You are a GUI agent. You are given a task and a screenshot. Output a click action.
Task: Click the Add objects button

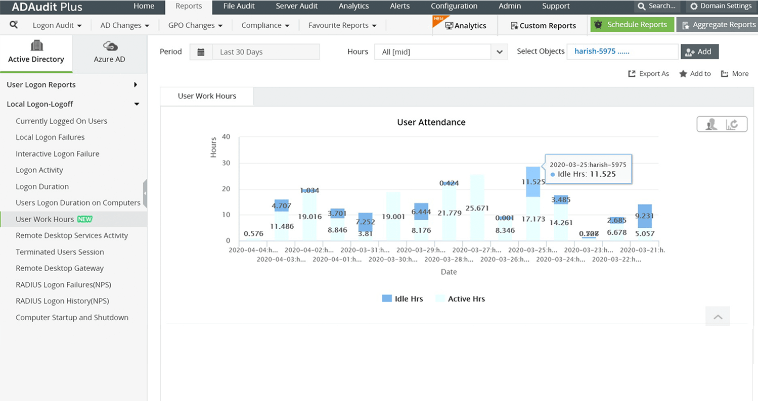point(699,52)
